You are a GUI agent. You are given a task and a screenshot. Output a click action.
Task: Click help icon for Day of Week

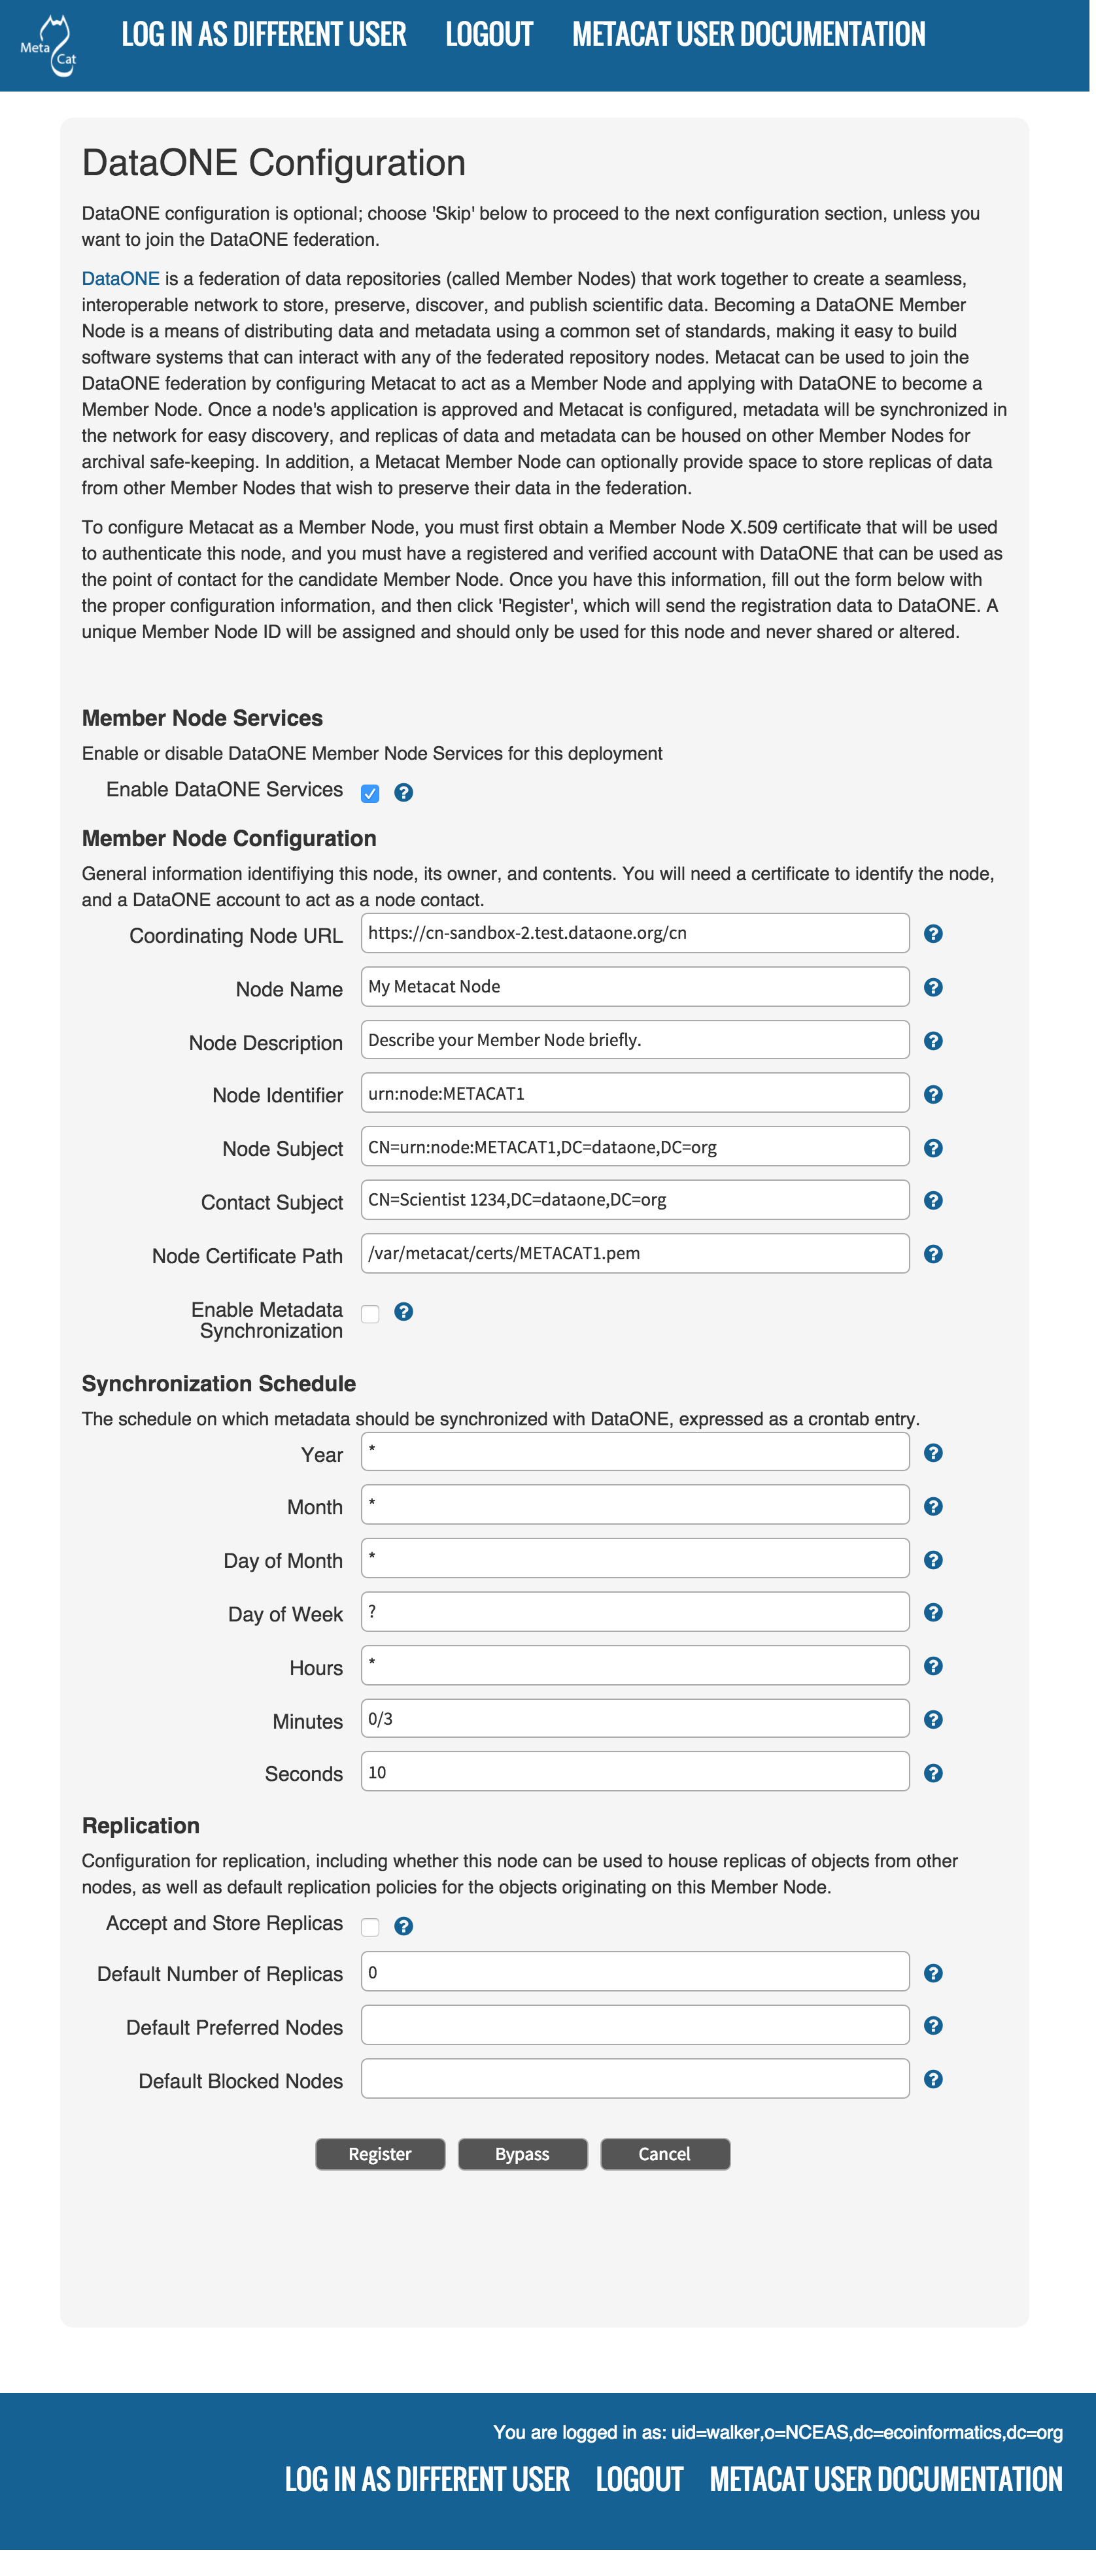(933, 1613)
